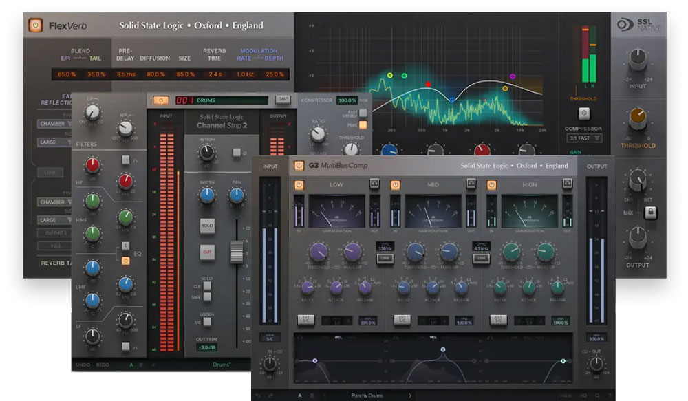688x401 pixels.
Task: Click the reverb time 2.4 s field
Action: (215, 74)
